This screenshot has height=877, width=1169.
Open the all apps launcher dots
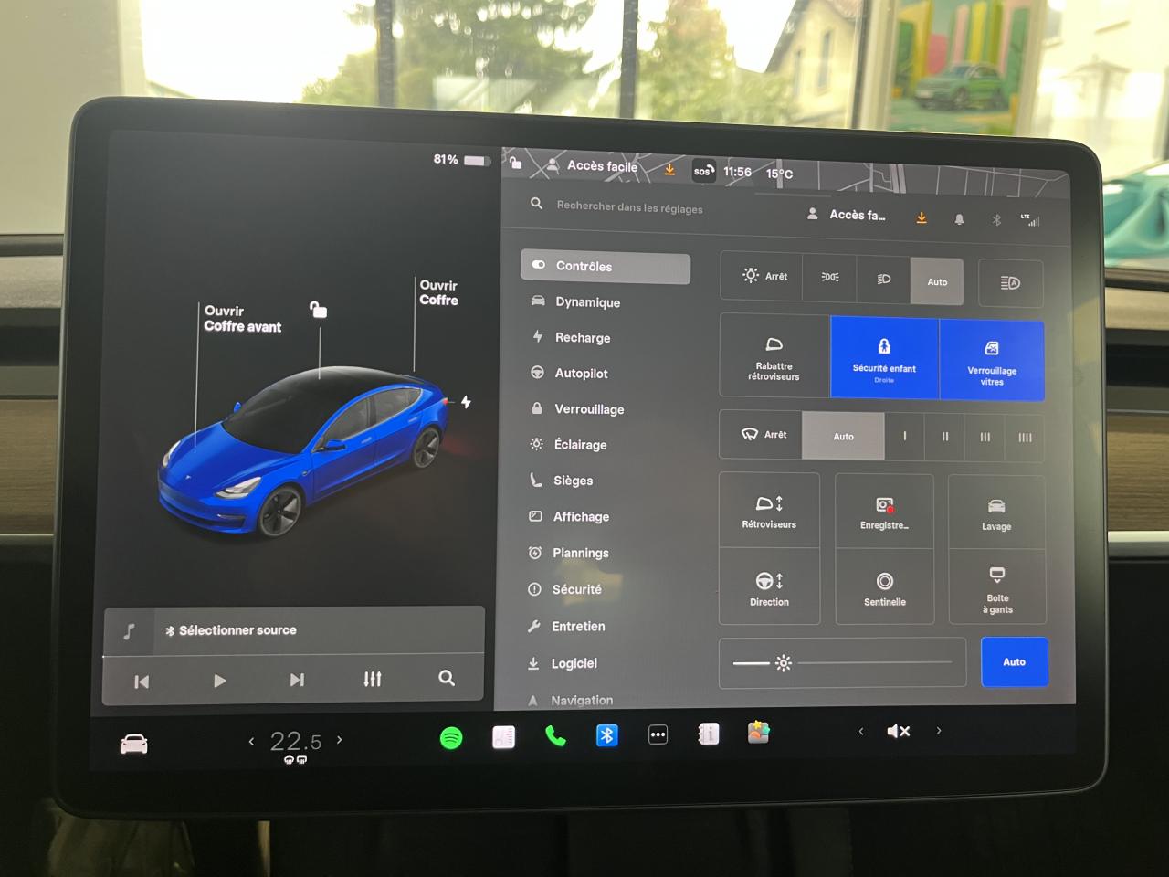point(658,735)
